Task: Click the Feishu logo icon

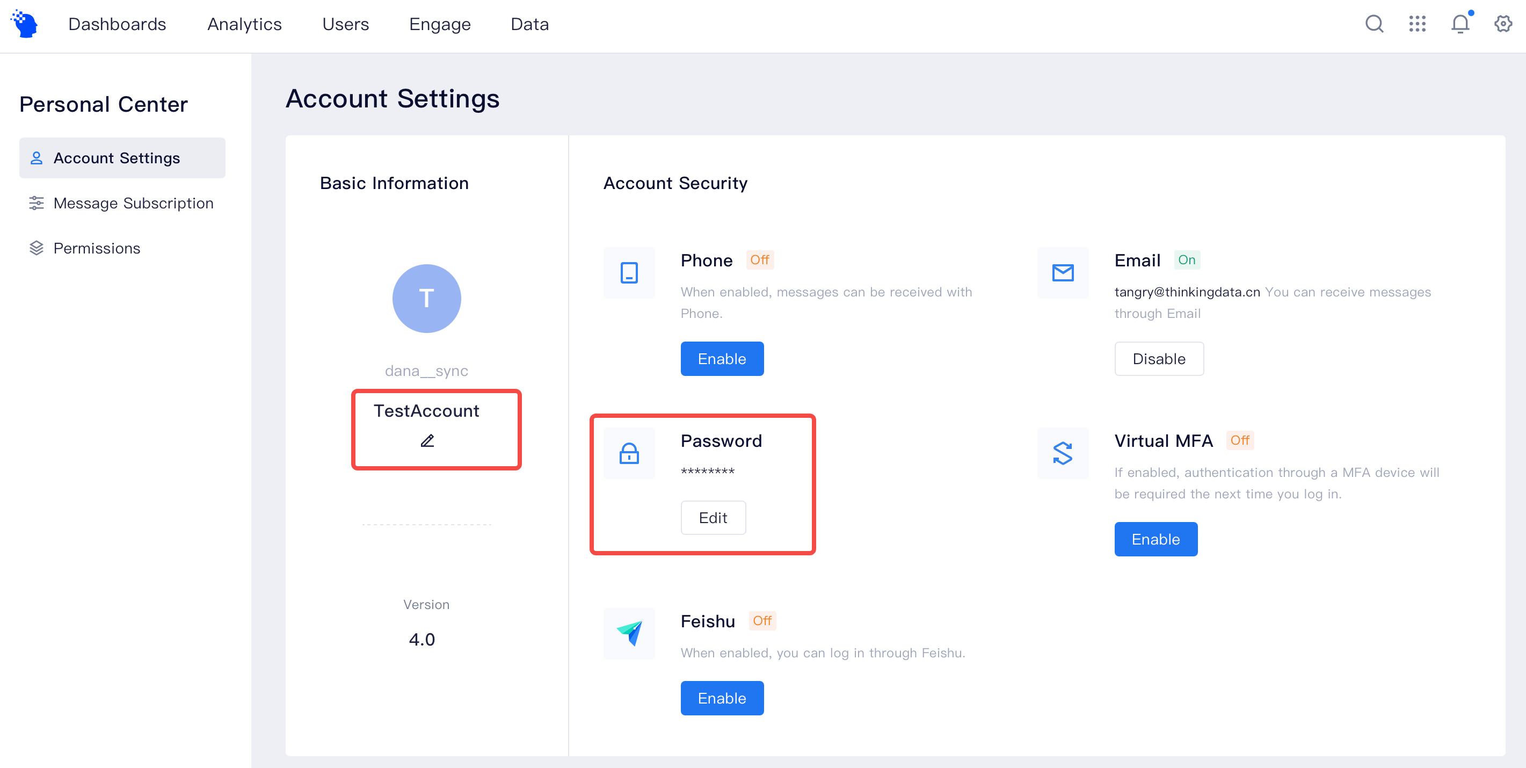Action: (629, 634)
